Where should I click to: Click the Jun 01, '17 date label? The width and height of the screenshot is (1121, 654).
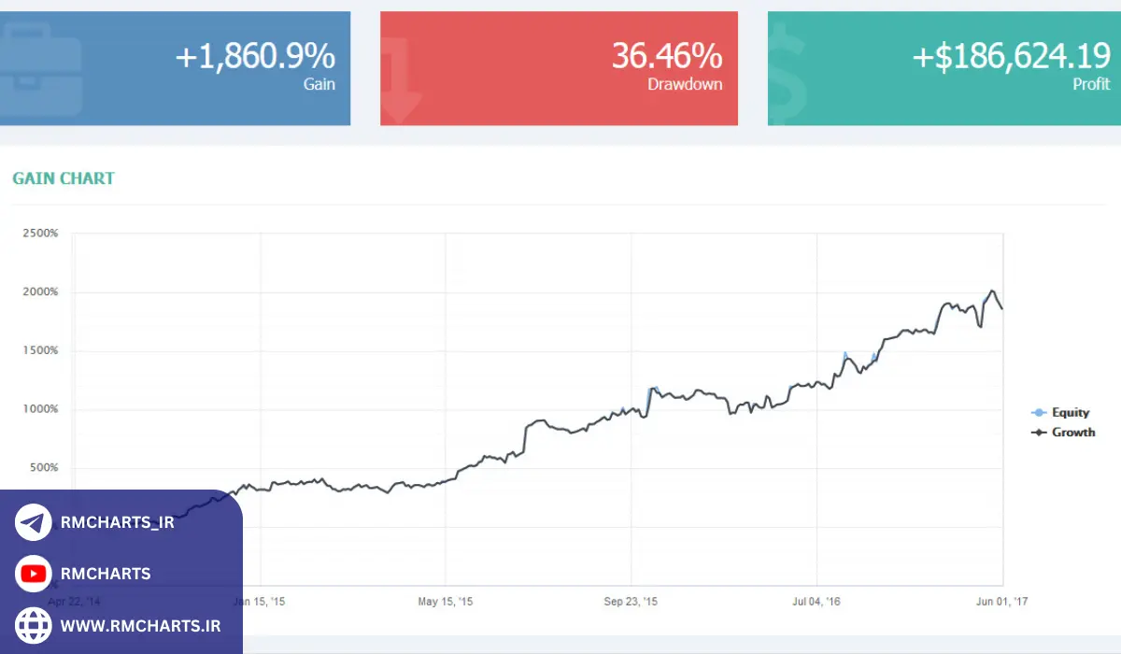1000,602
